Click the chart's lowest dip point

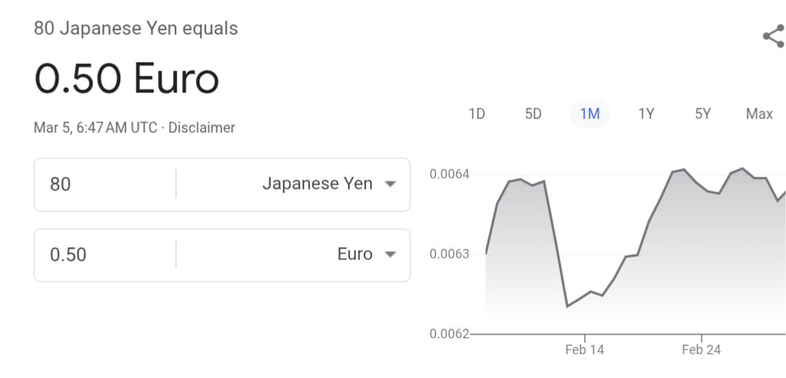pyautogui.click(x=568, y=306)
